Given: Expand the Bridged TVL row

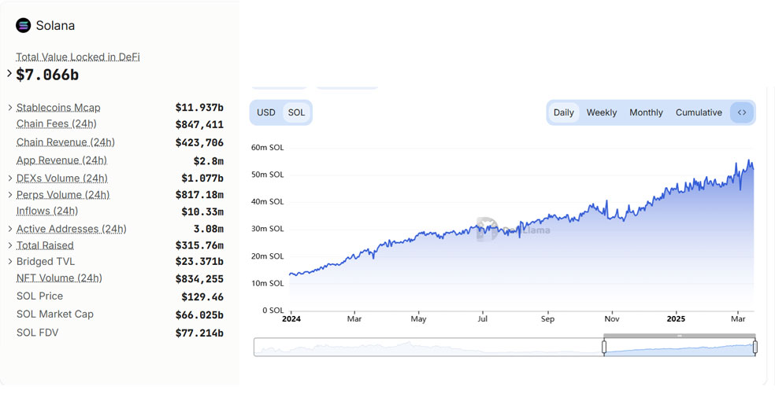Looking at the screenshot, I should click(x=10, y=262).
